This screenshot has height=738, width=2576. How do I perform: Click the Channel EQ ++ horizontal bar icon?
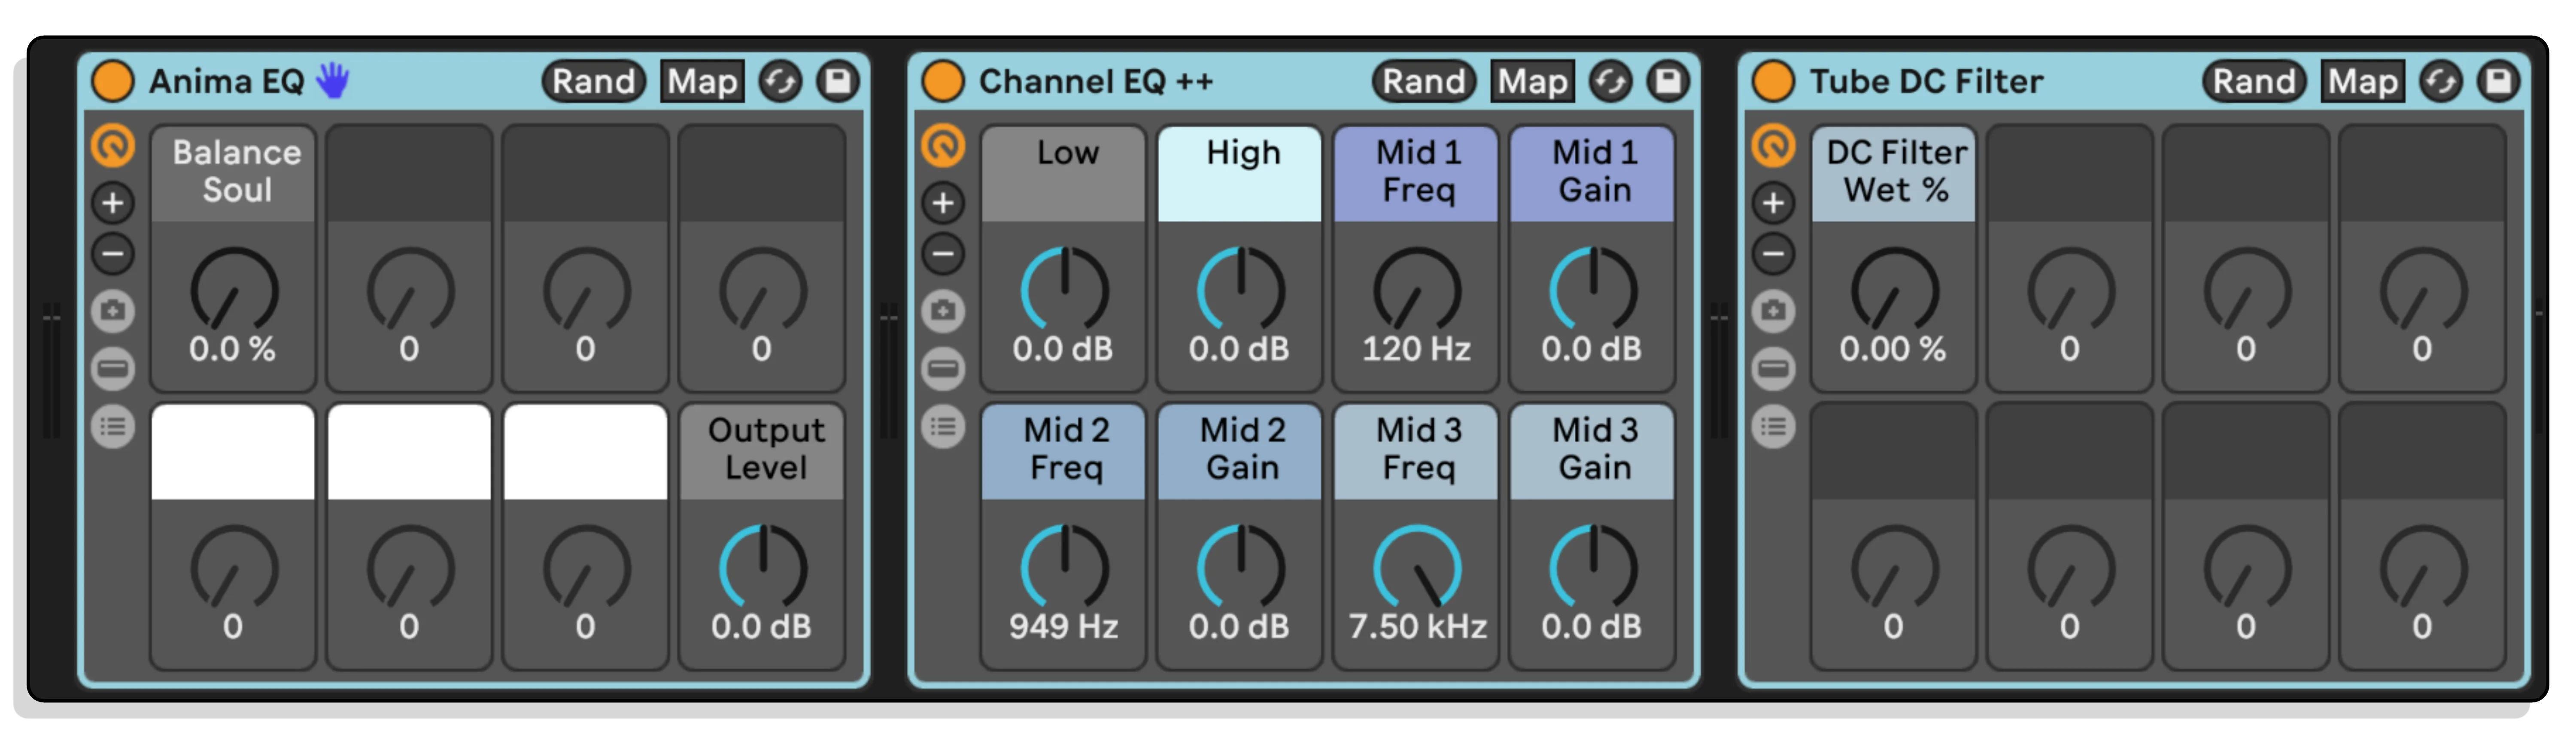coord(943,369)
